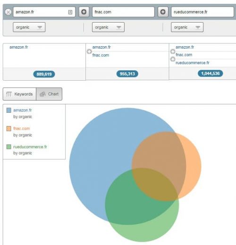The width and height of the screenshot is (236, 245).
Task: Click the blue amazon.fr legend swatch
Action: click(9, 110)
